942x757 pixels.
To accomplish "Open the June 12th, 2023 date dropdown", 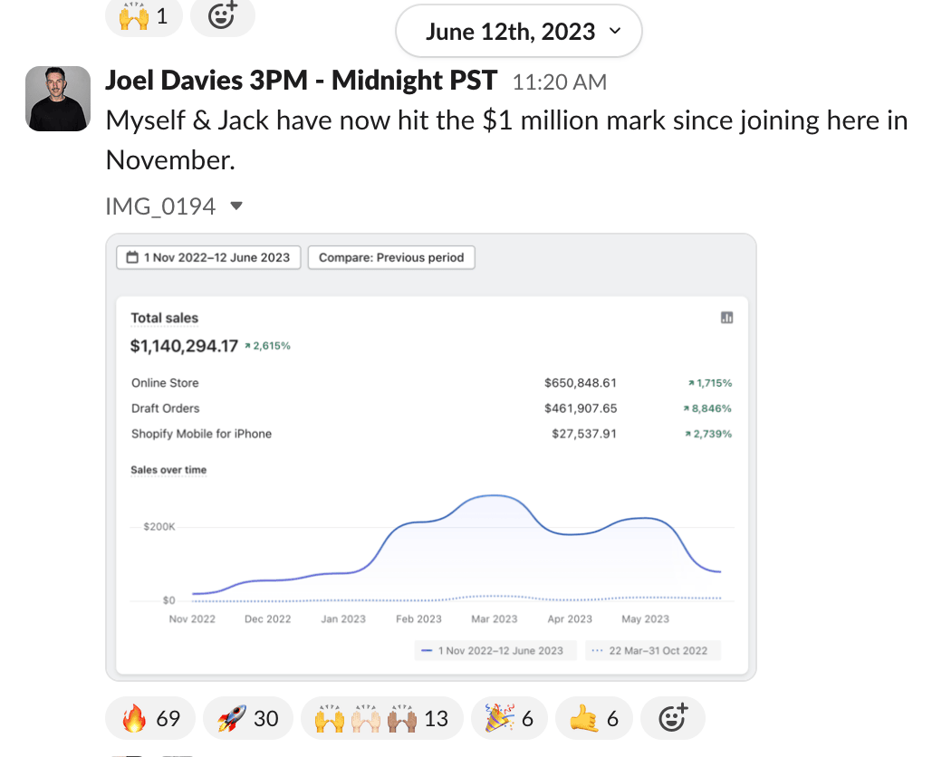I will tap(519, 32).
